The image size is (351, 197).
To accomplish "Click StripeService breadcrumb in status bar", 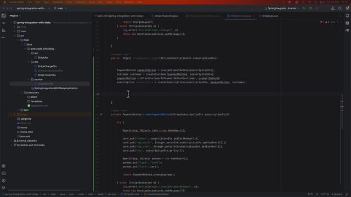I will click(130, 194).
